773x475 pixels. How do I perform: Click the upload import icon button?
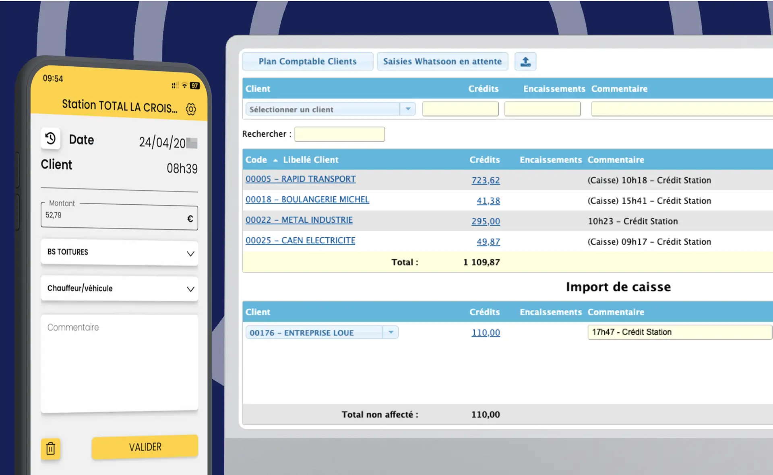[x=525, y=62]
